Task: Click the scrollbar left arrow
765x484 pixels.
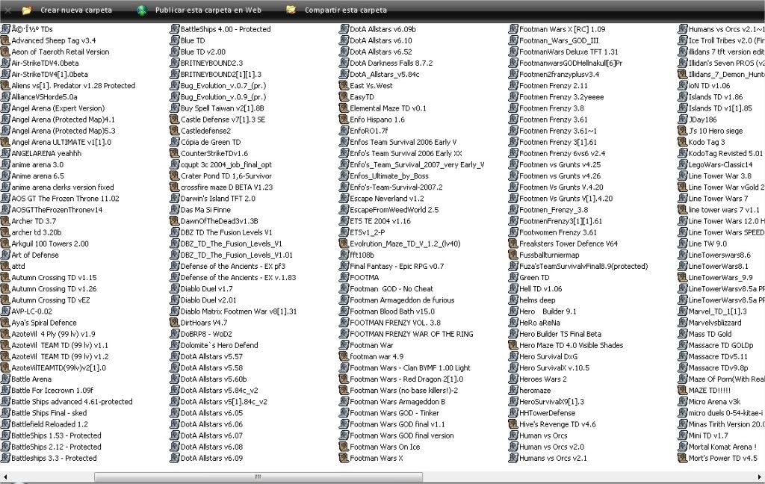Action: pos(5,477)
